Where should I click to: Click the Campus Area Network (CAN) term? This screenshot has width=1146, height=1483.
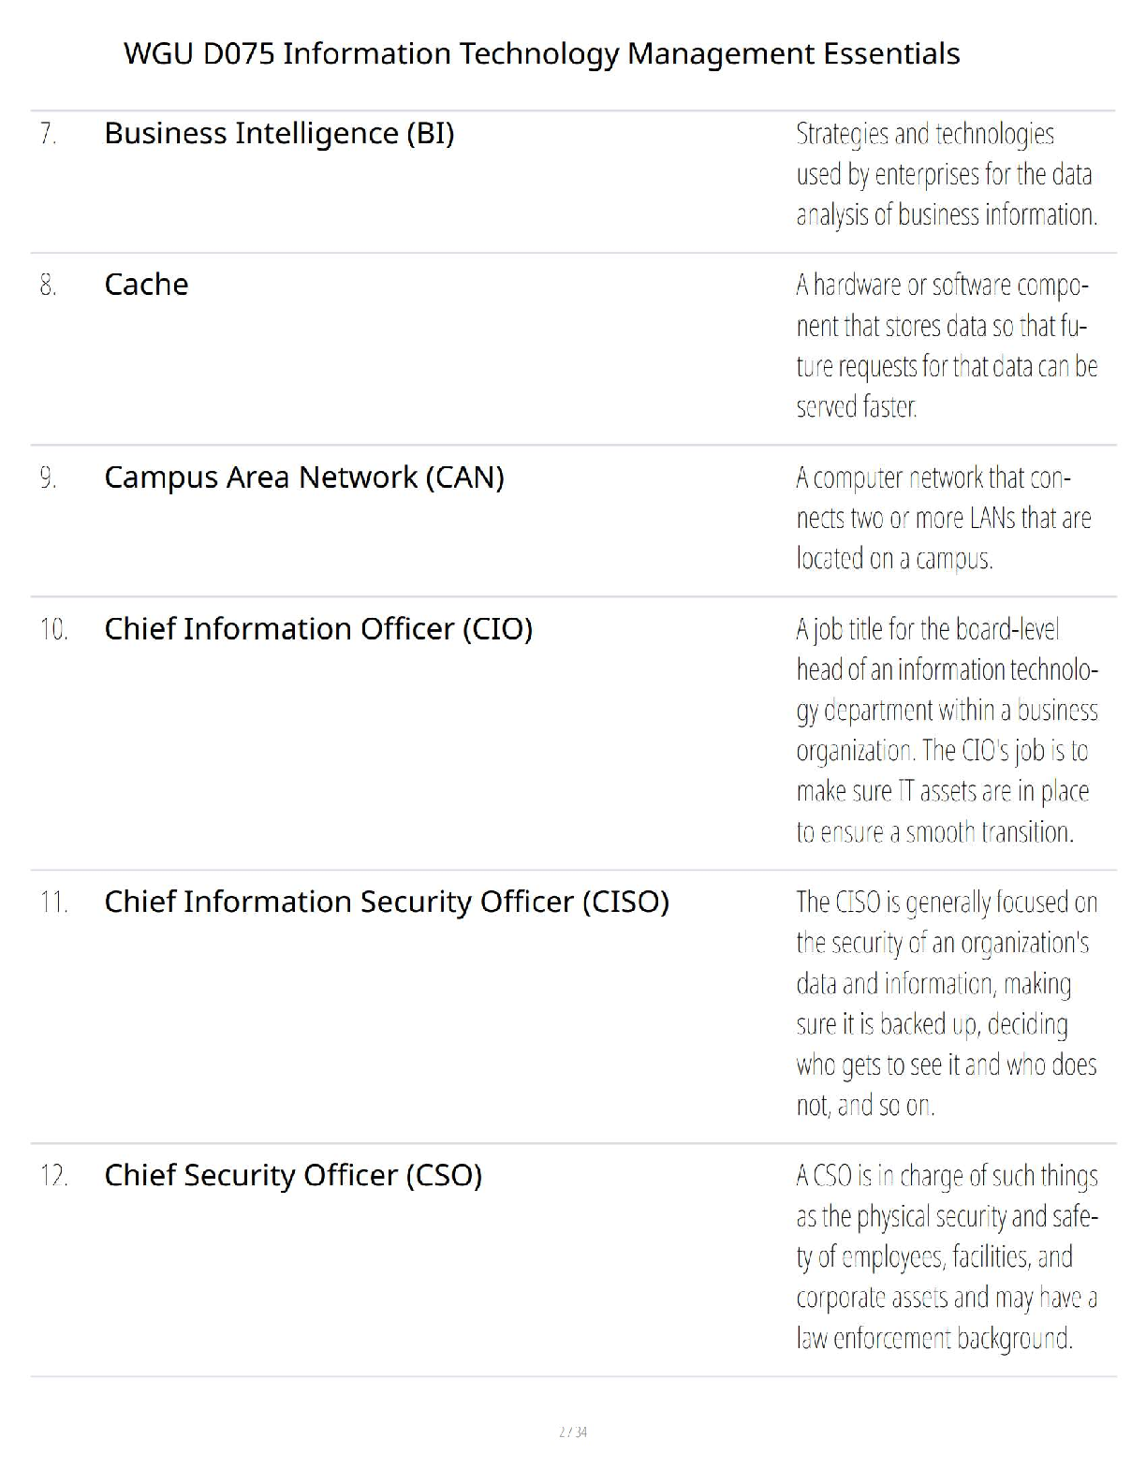pyautogui.click(x=304, y=477)
